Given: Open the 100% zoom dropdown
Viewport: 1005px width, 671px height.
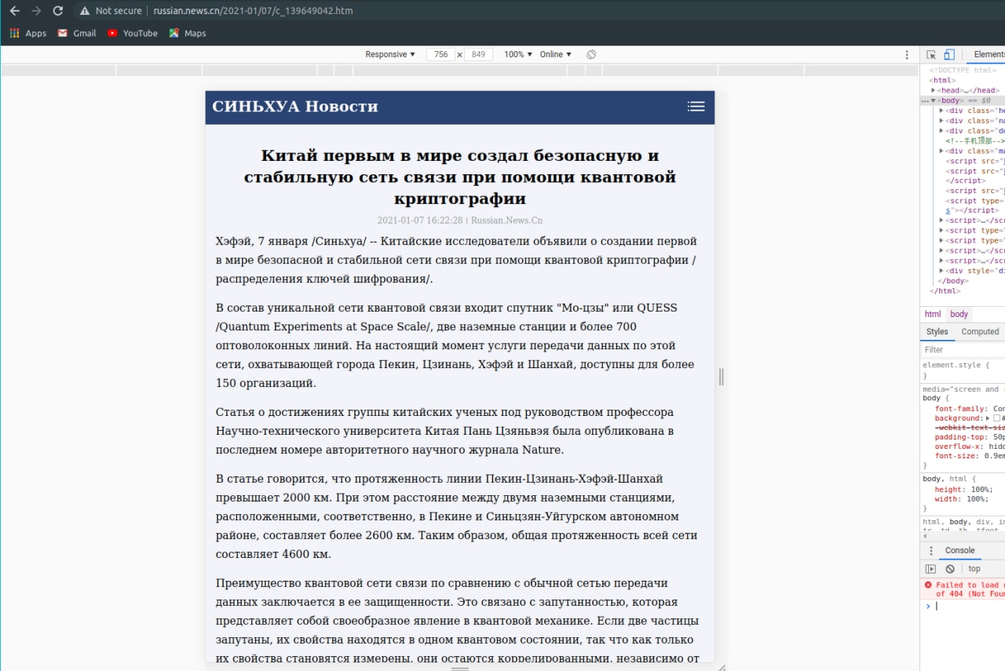Looking at the screenshot, I should click(x=518, y=54).
